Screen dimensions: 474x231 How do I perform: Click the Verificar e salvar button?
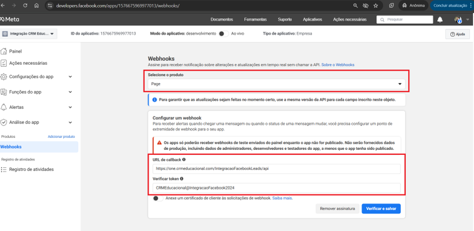[x=381, y=208]
